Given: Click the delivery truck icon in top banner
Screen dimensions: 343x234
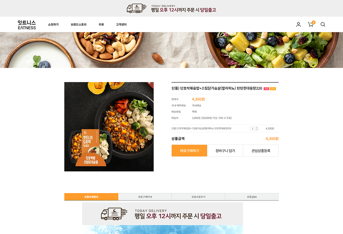Looking at the screenshot, I should [137, 8].
